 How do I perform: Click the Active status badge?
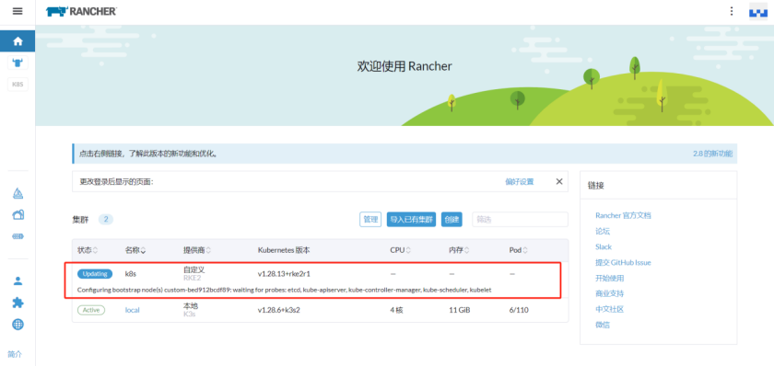(91, 310)
